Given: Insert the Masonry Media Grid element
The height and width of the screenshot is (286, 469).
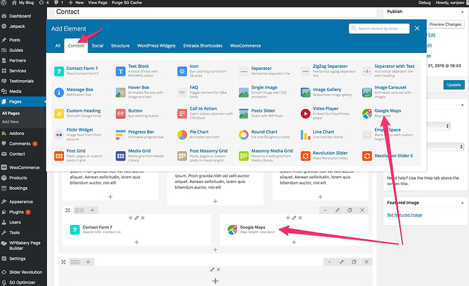Looking at the screenshot, I should 266,155.
